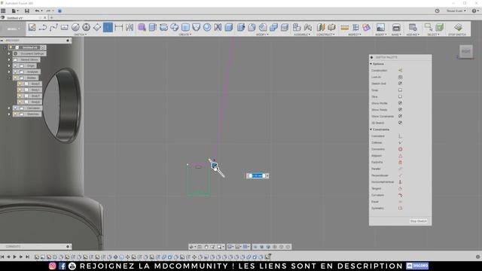482x271 pixels.
Task: Open the data panel grid icon
Action: pyautogui.click(x=3, y=11)
